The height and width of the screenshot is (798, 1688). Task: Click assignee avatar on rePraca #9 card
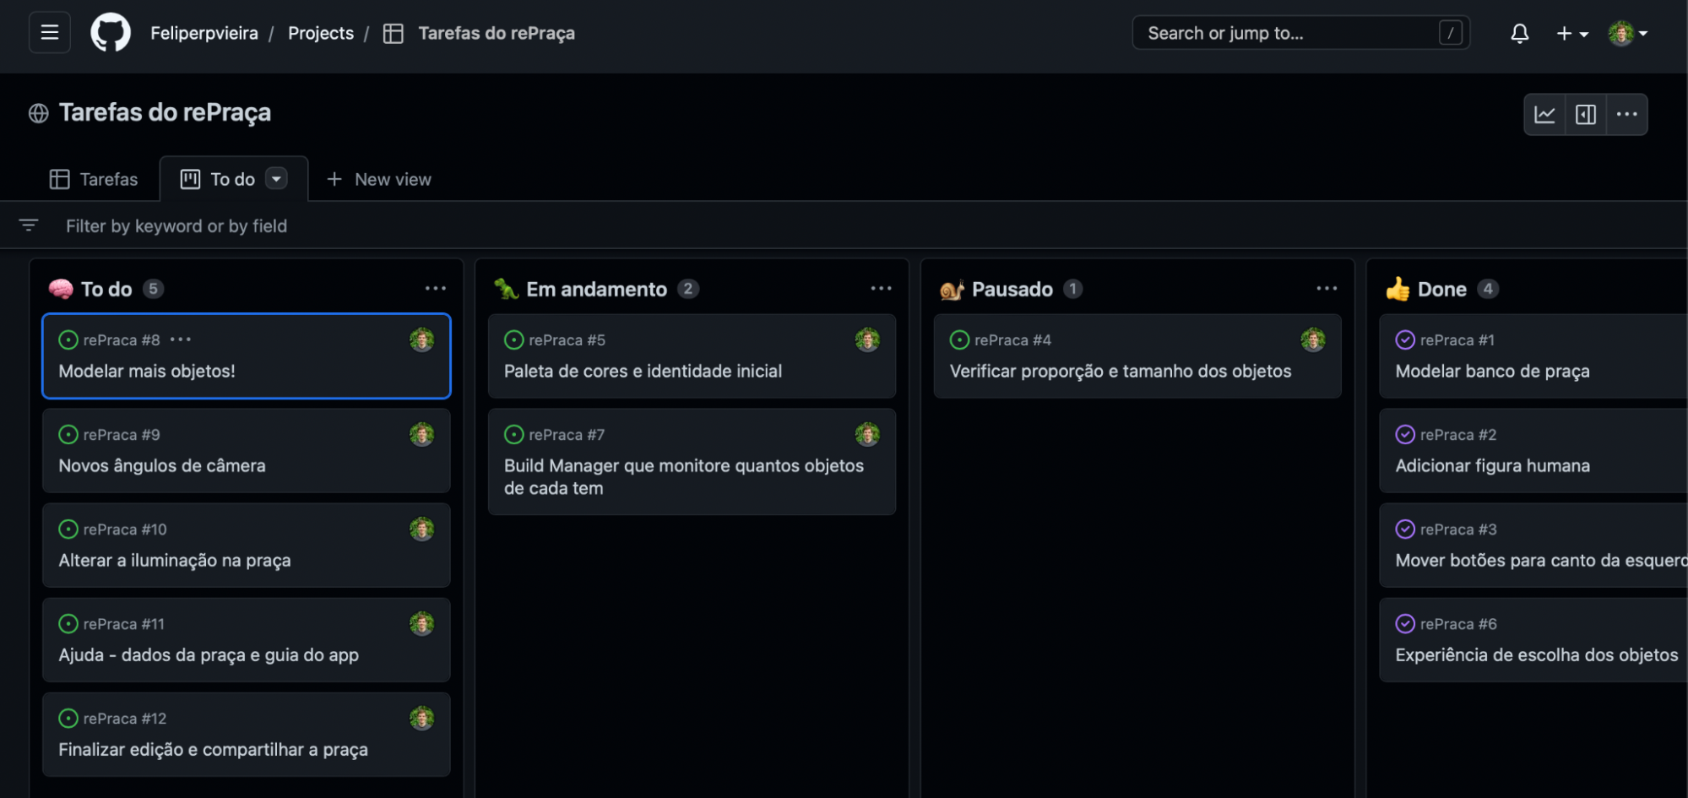[x=421, y=434]
